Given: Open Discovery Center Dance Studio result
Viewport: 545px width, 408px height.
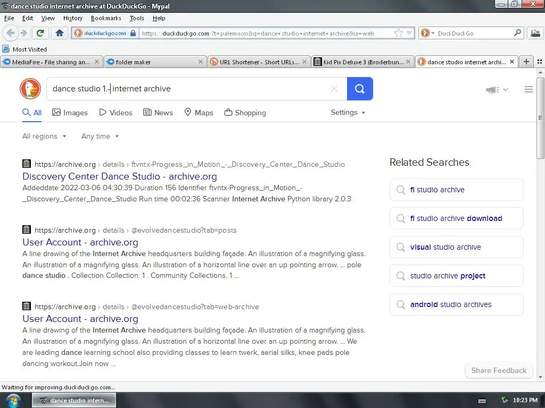Looking at the screenshot, I should pyautogui.click(x=120, y=176).
